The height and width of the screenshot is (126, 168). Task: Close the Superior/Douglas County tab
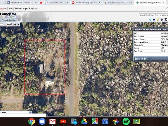coord(164,3)
